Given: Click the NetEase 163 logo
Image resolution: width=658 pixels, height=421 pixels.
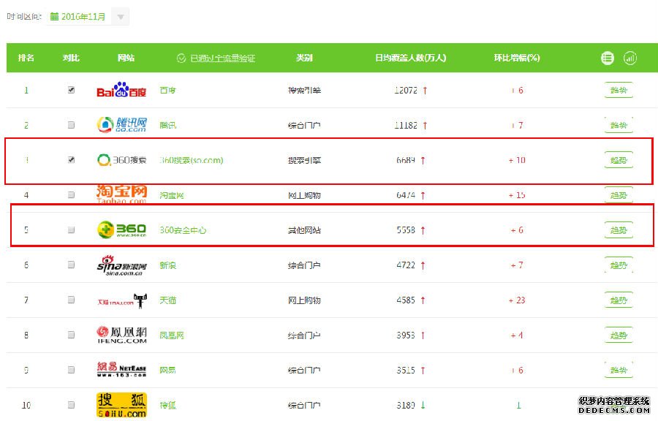Looking at the screenshot, I should [121, 369].
